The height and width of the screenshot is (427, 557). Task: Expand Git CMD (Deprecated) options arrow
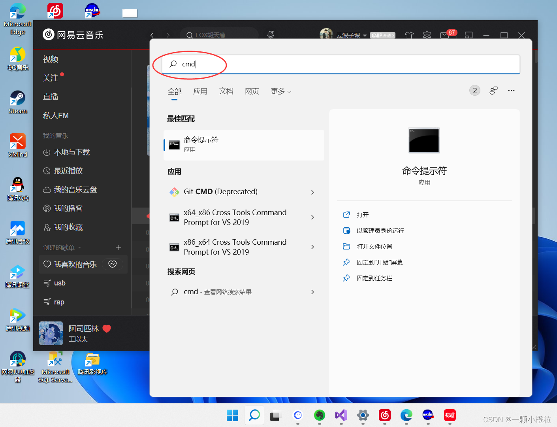point(312,192)
